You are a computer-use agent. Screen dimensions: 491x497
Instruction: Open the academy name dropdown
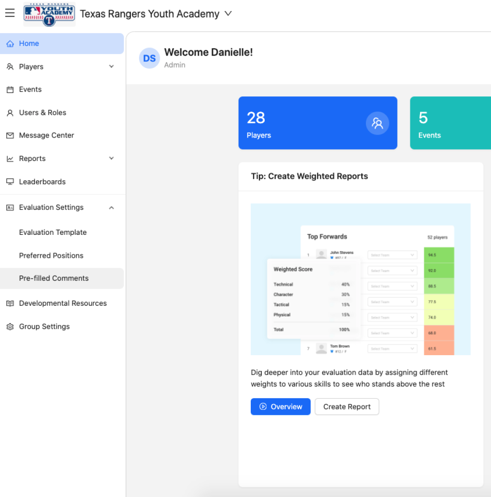pos(228,14)
